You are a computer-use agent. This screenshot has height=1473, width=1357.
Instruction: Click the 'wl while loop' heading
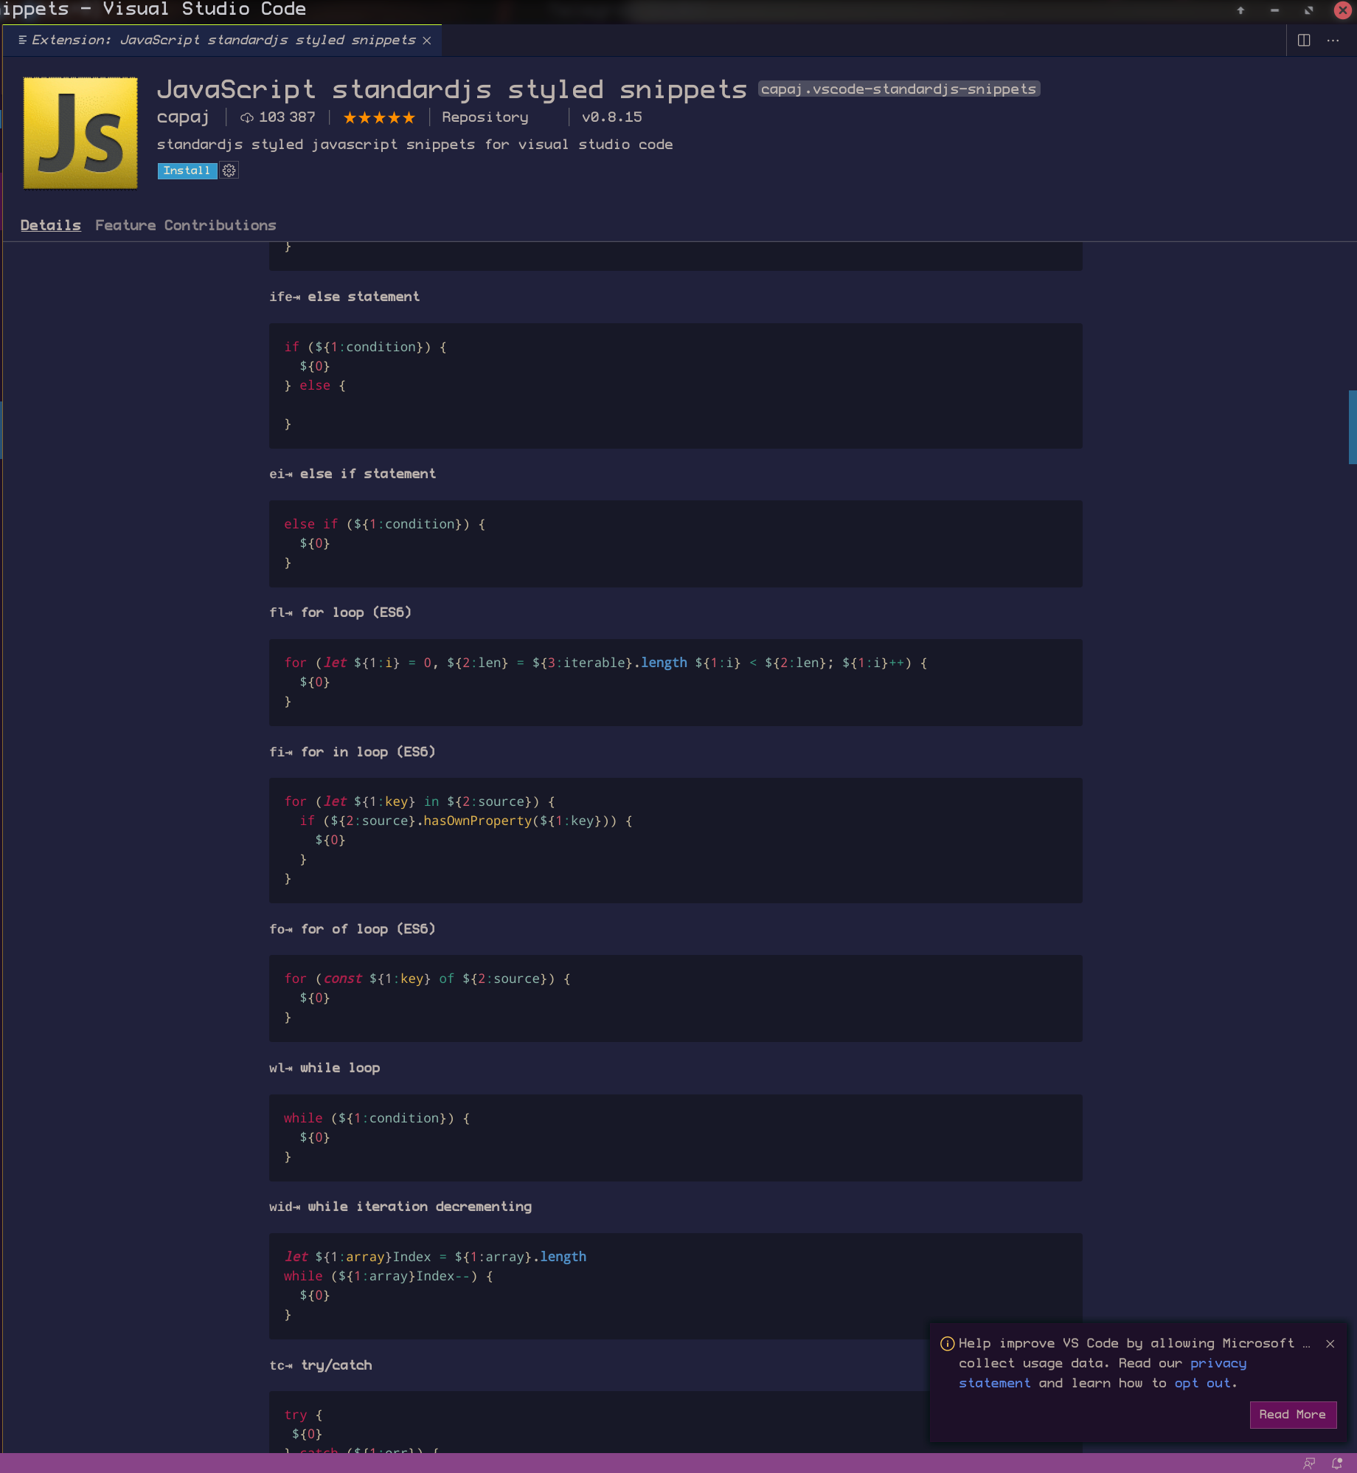point(324,1068)
